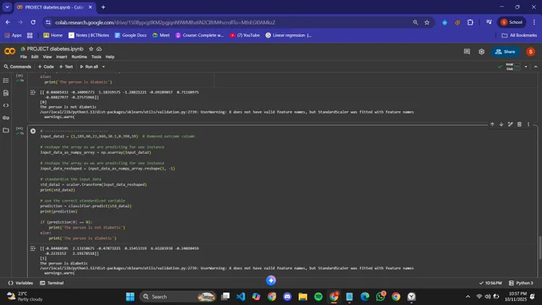Add a new Text cell

point(66,67)
